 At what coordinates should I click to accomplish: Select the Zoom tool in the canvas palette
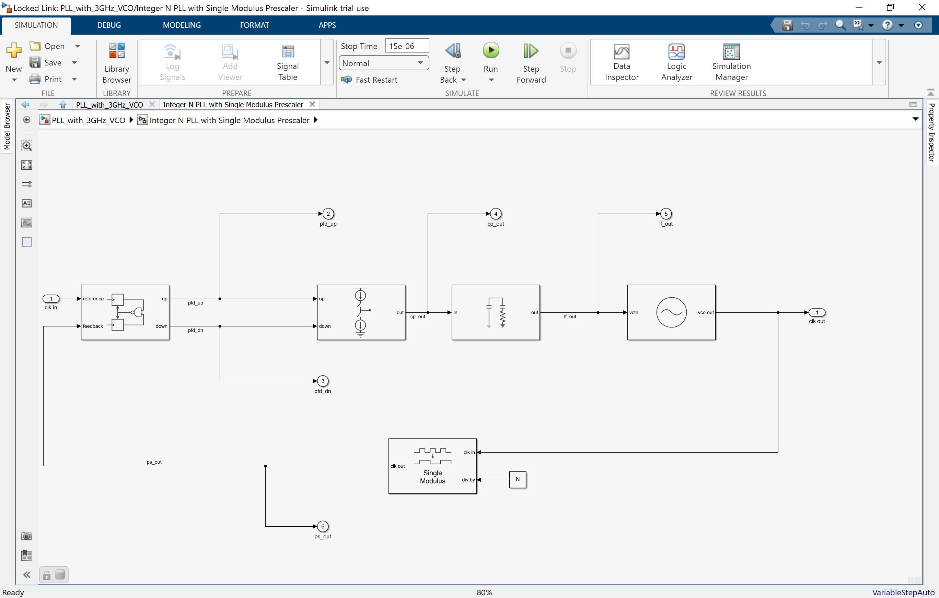[26, 146]
